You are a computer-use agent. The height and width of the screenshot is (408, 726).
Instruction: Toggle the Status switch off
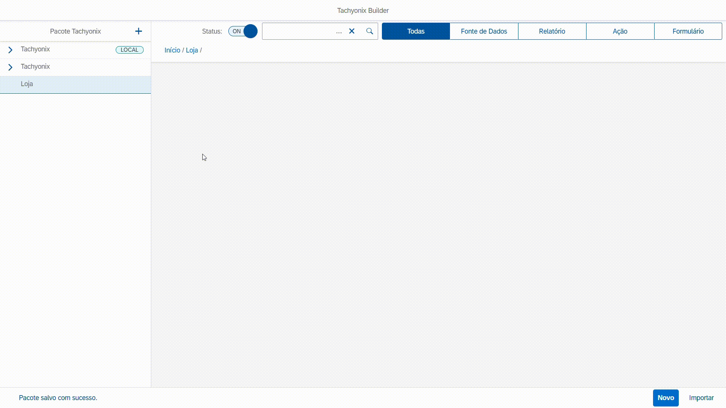click(243, 31)
